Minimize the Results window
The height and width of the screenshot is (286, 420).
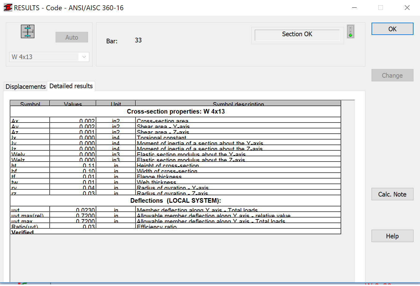(x=354, y=8)
